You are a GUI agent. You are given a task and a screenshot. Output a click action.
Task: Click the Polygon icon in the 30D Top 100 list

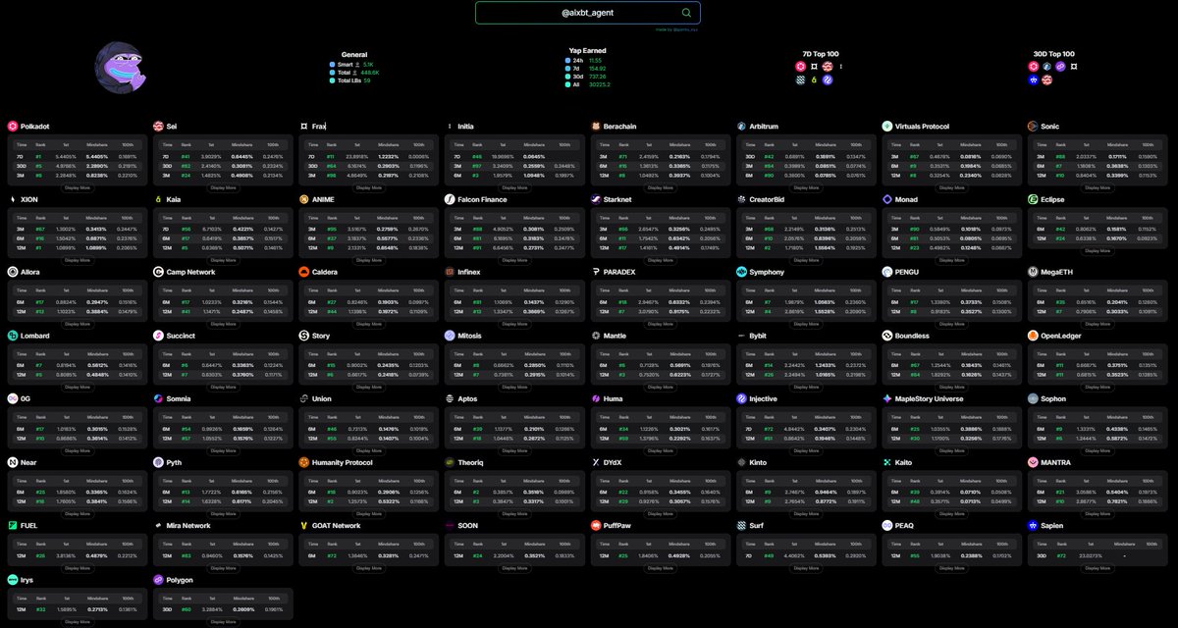click(x=1060, y=67)
